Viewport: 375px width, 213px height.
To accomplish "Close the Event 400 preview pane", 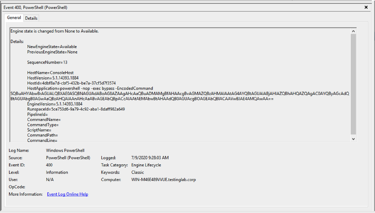I will pyautogui.click(x=366, y=7).
